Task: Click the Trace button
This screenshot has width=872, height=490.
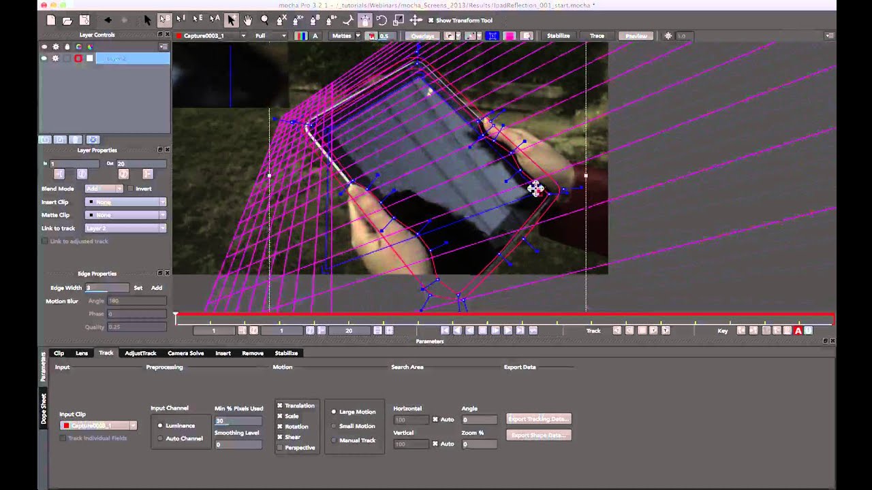Action: click(597, 36)
